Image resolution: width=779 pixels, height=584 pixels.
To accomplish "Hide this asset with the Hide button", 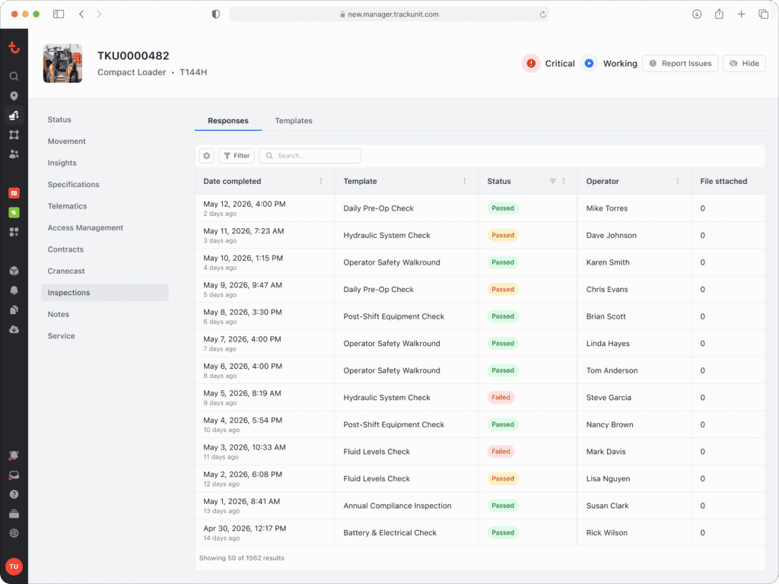I will coord(744,64).
